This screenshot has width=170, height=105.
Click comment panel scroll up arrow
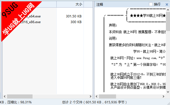pos(168,10)
